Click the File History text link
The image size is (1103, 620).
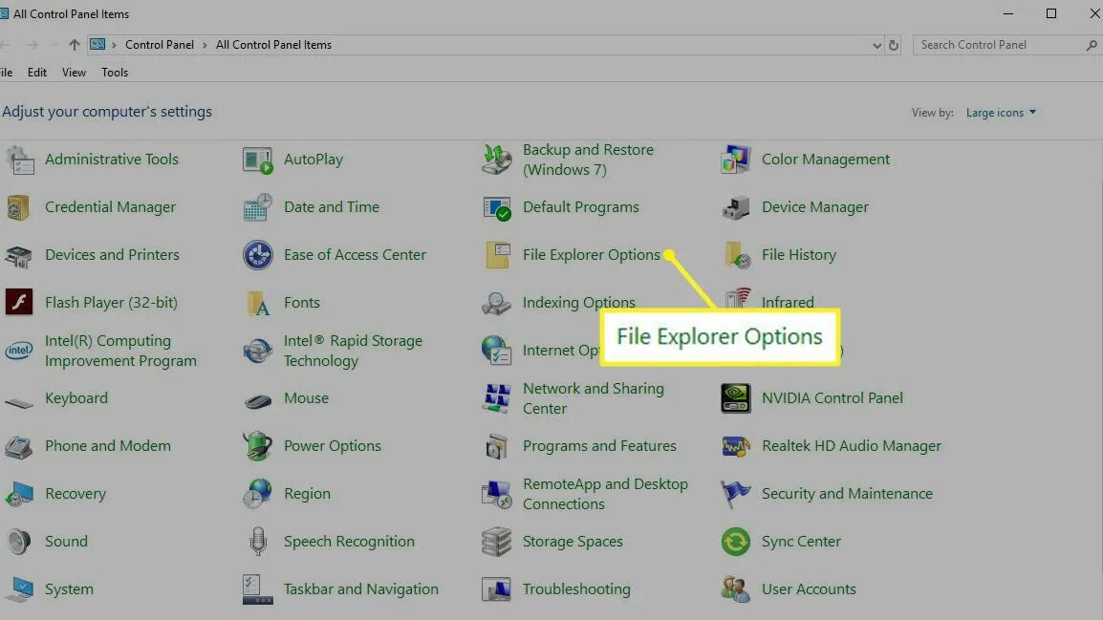799,255
